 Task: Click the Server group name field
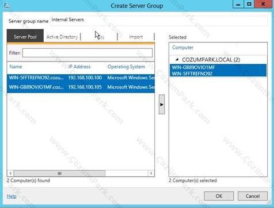coord(159,20)
